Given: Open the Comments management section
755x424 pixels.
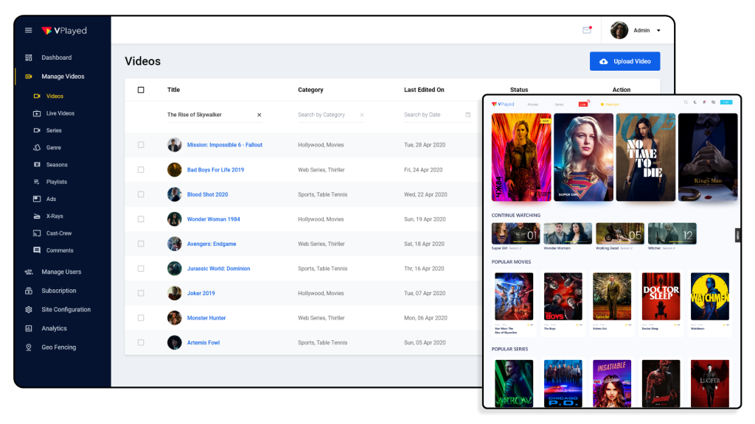Looking at the screenshot, I should coord(60,250).
